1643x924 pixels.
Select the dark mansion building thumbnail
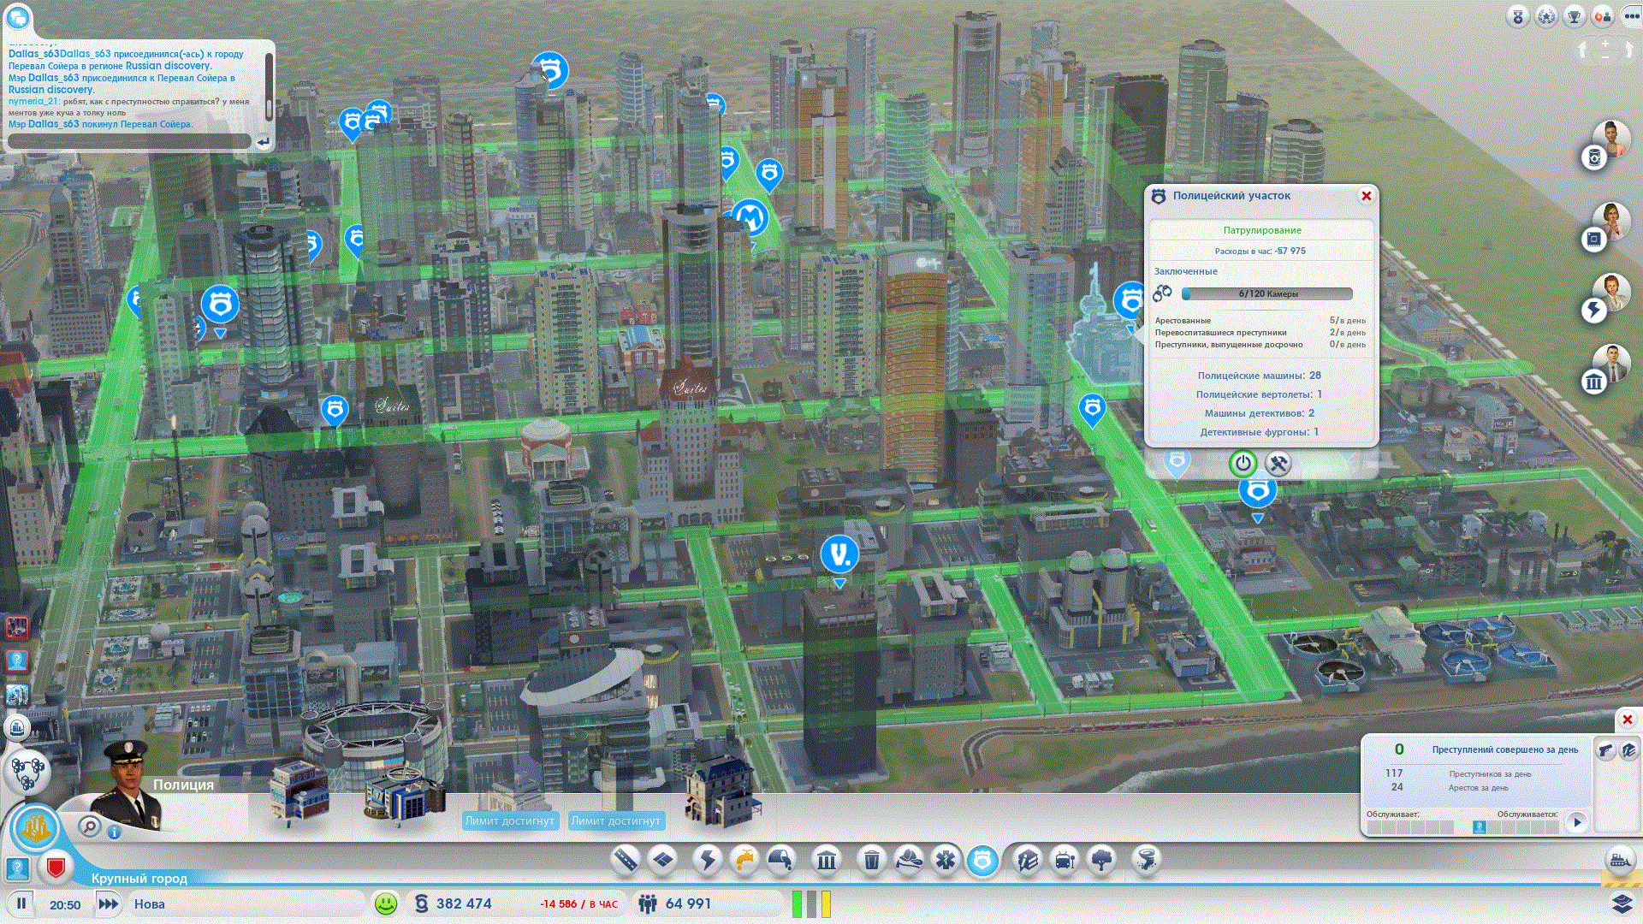723,792
